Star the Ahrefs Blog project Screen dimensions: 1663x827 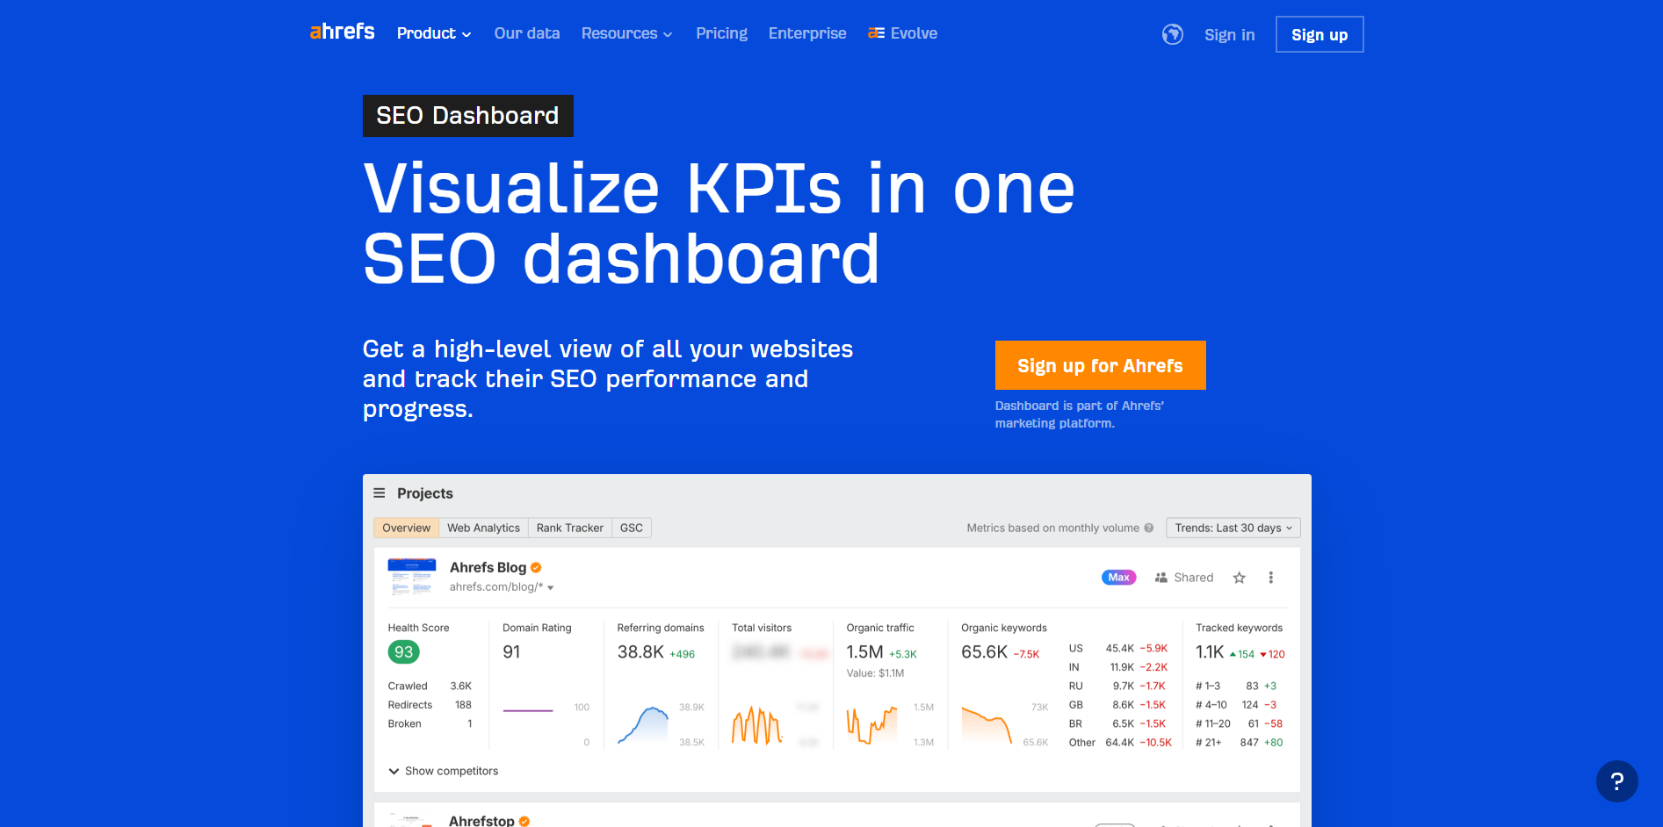pyautogui.click(x=1239, y=578)
